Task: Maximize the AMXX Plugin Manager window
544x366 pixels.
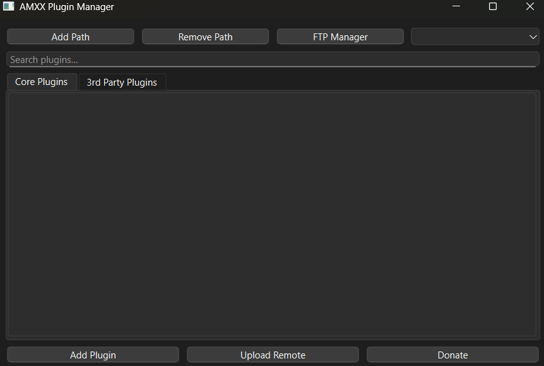Action: click(x=493, y=6)
